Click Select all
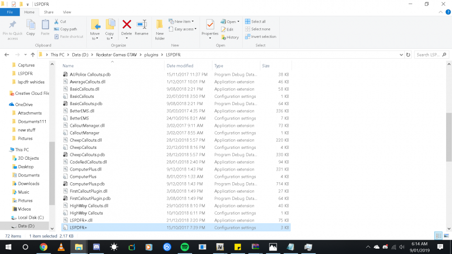 click(x=255, y=22)
